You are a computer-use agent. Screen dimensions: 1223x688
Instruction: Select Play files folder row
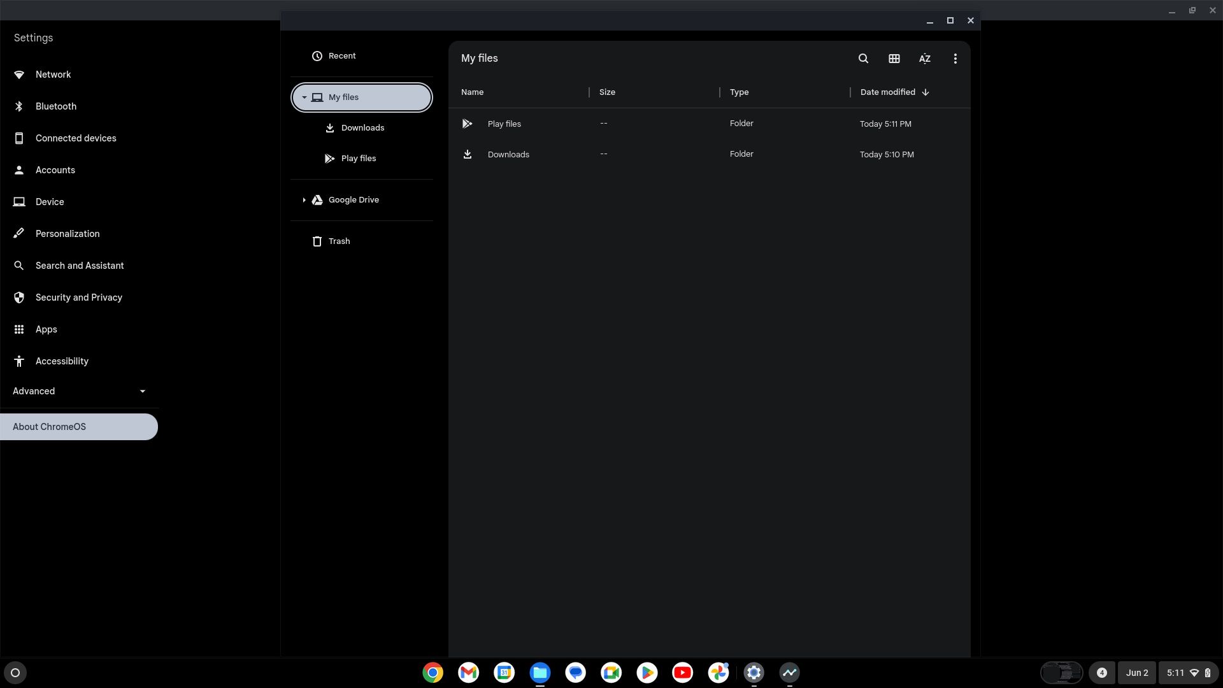tap(709, 124)
